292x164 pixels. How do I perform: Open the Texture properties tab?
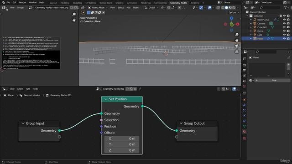245,138
